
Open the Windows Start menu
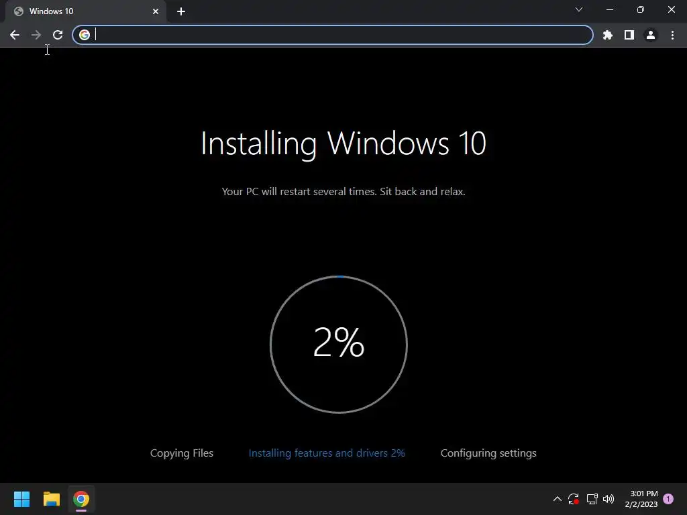[21, 499]
